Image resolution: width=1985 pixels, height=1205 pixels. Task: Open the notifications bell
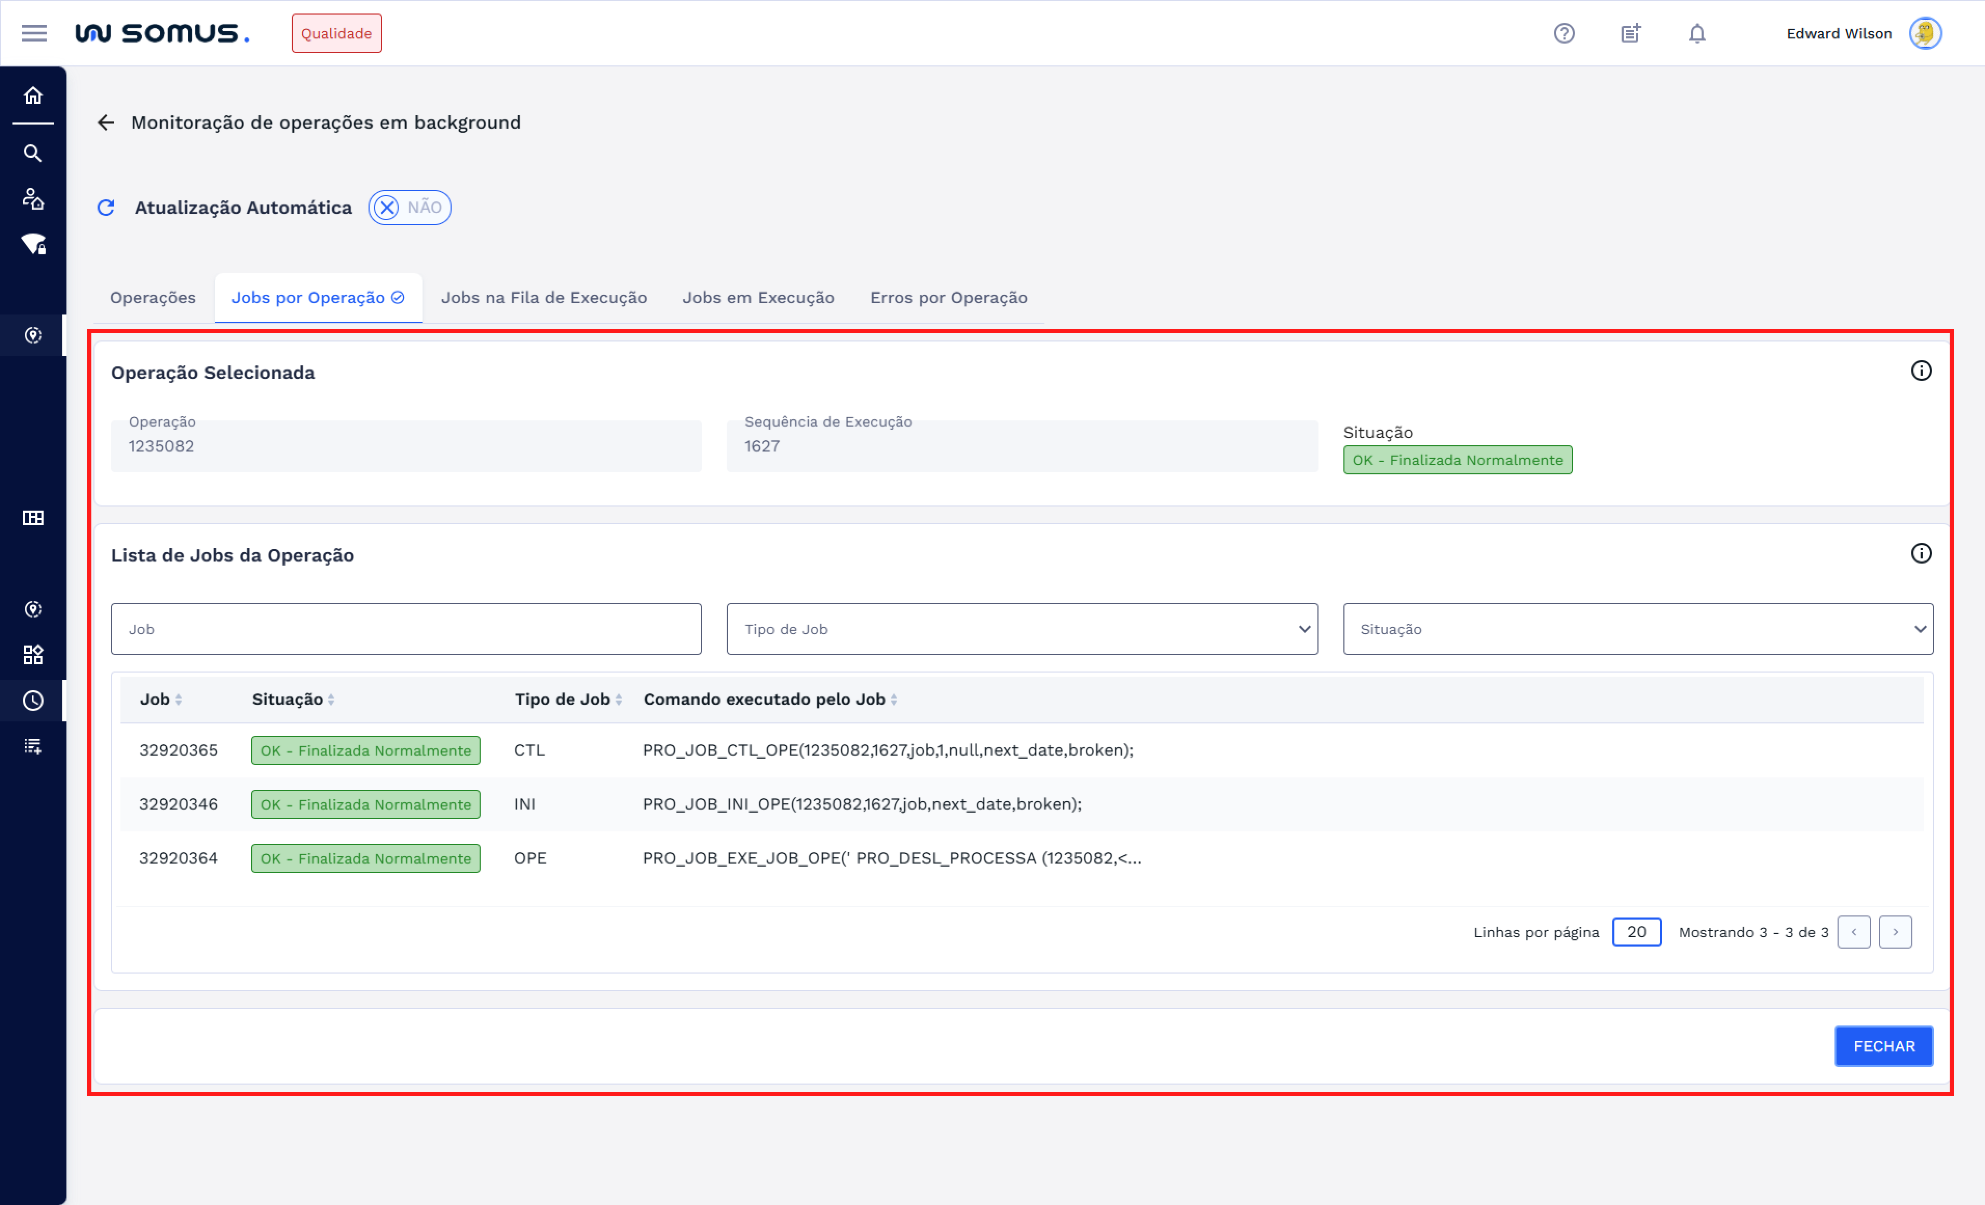[1696, 33]
